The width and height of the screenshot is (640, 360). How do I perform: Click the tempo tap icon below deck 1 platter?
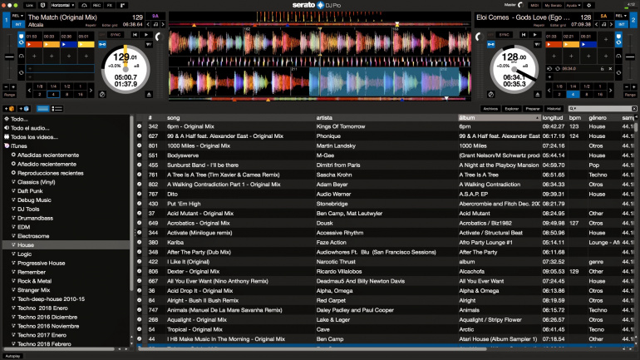point(102,94)
